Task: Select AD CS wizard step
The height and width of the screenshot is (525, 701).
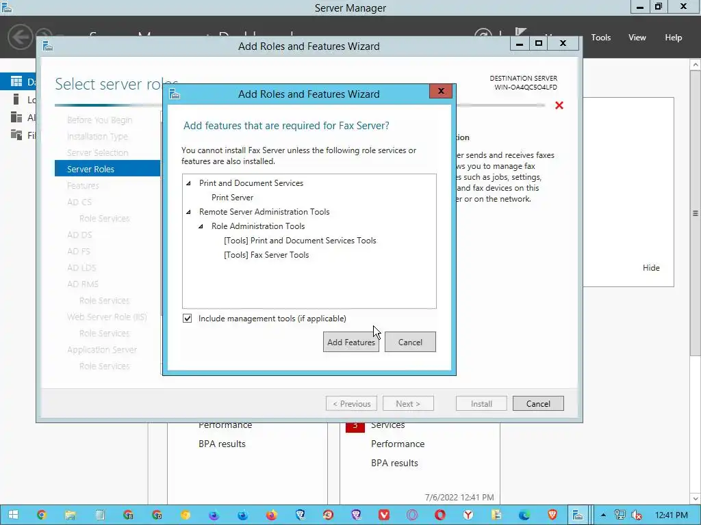Action: tap(79, 202)
